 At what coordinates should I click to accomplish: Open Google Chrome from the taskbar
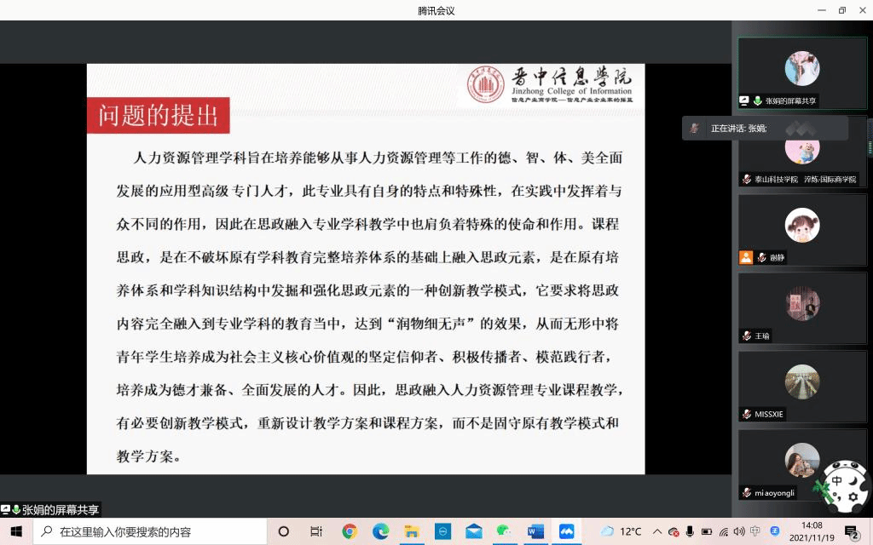350,531
